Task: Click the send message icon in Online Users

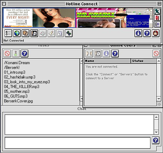Action: pyautogui.click(x=98, y=53)
